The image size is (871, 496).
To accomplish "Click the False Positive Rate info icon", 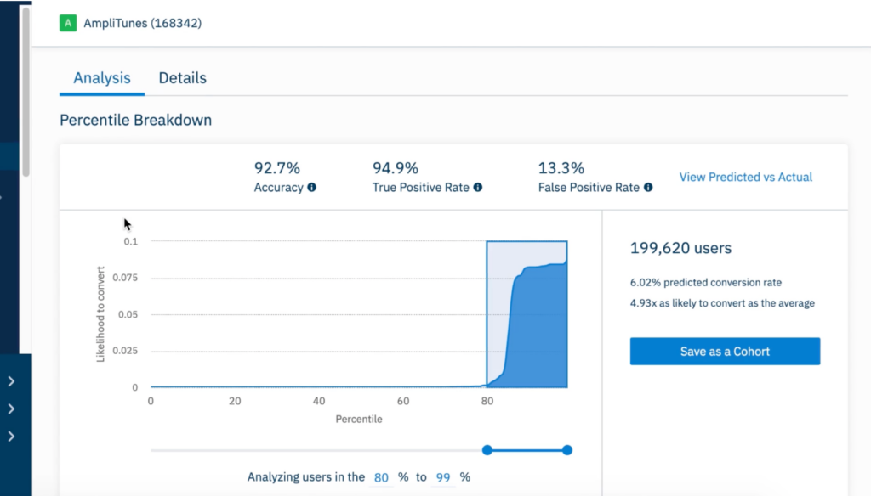I will (x=648, y=188).
